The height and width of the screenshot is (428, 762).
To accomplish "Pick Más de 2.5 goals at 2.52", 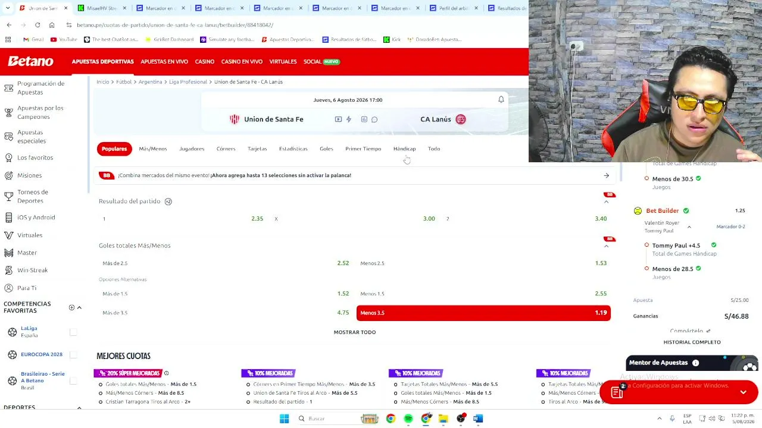I will [226, 263].
